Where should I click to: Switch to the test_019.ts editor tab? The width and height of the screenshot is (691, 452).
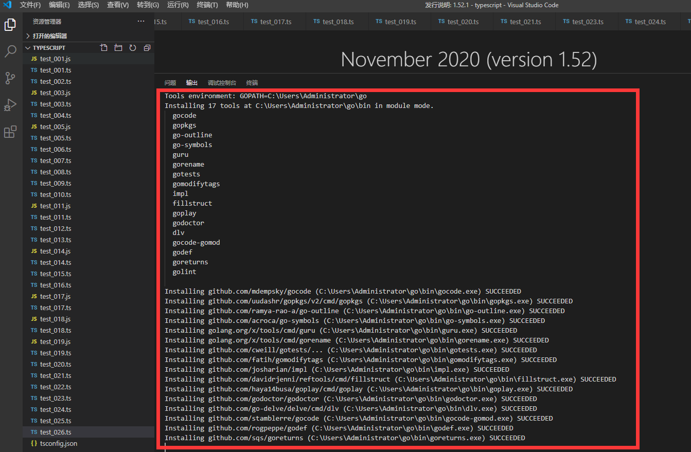400,22
